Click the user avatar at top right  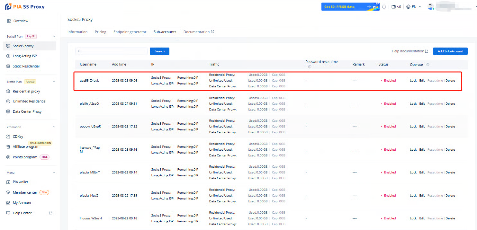click(430, 6)
